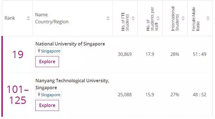Sort by International Students arrows
215x119 pixels.
pos(183,18)
